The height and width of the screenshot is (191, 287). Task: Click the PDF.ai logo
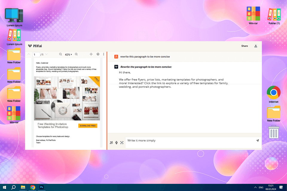pos(35,46)
